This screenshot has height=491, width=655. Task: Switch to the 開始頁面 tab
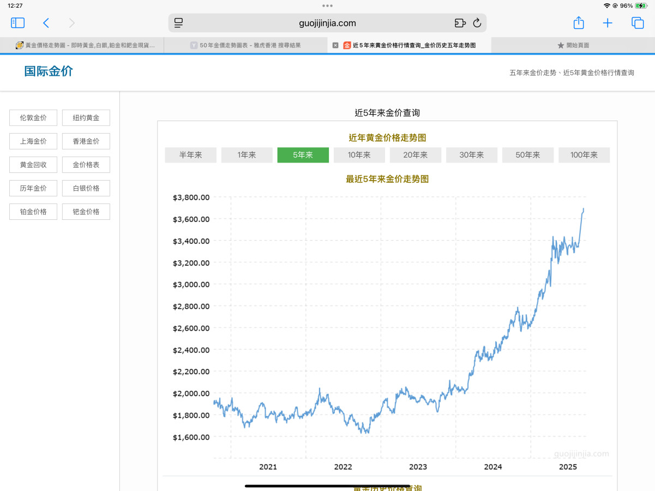point(573,45)
